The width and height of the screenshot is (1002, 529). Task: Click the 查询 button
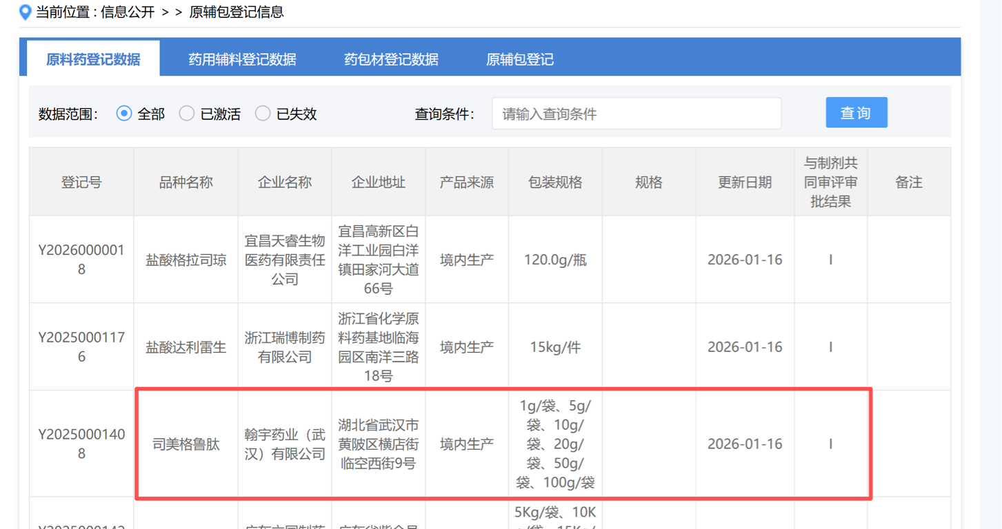(x=856, y=113)
